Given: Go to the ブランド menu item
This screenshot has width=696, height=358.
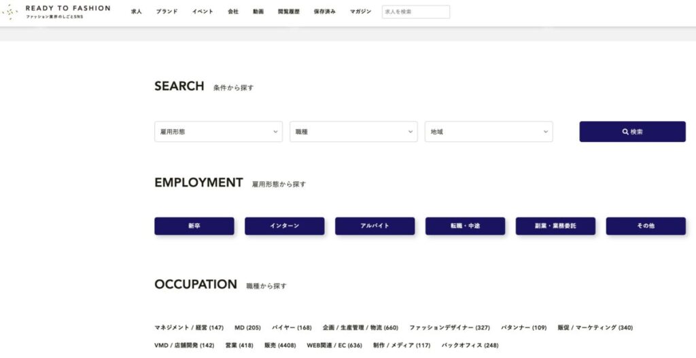Looking at the screenshot, I should (167, 12).
